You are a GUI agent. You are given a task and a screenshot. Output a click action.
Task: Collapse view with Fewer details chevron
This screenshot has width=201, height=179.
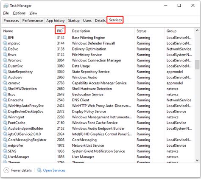point(6,170)
